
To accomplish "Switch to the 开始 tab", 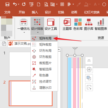I will [22, 12].
